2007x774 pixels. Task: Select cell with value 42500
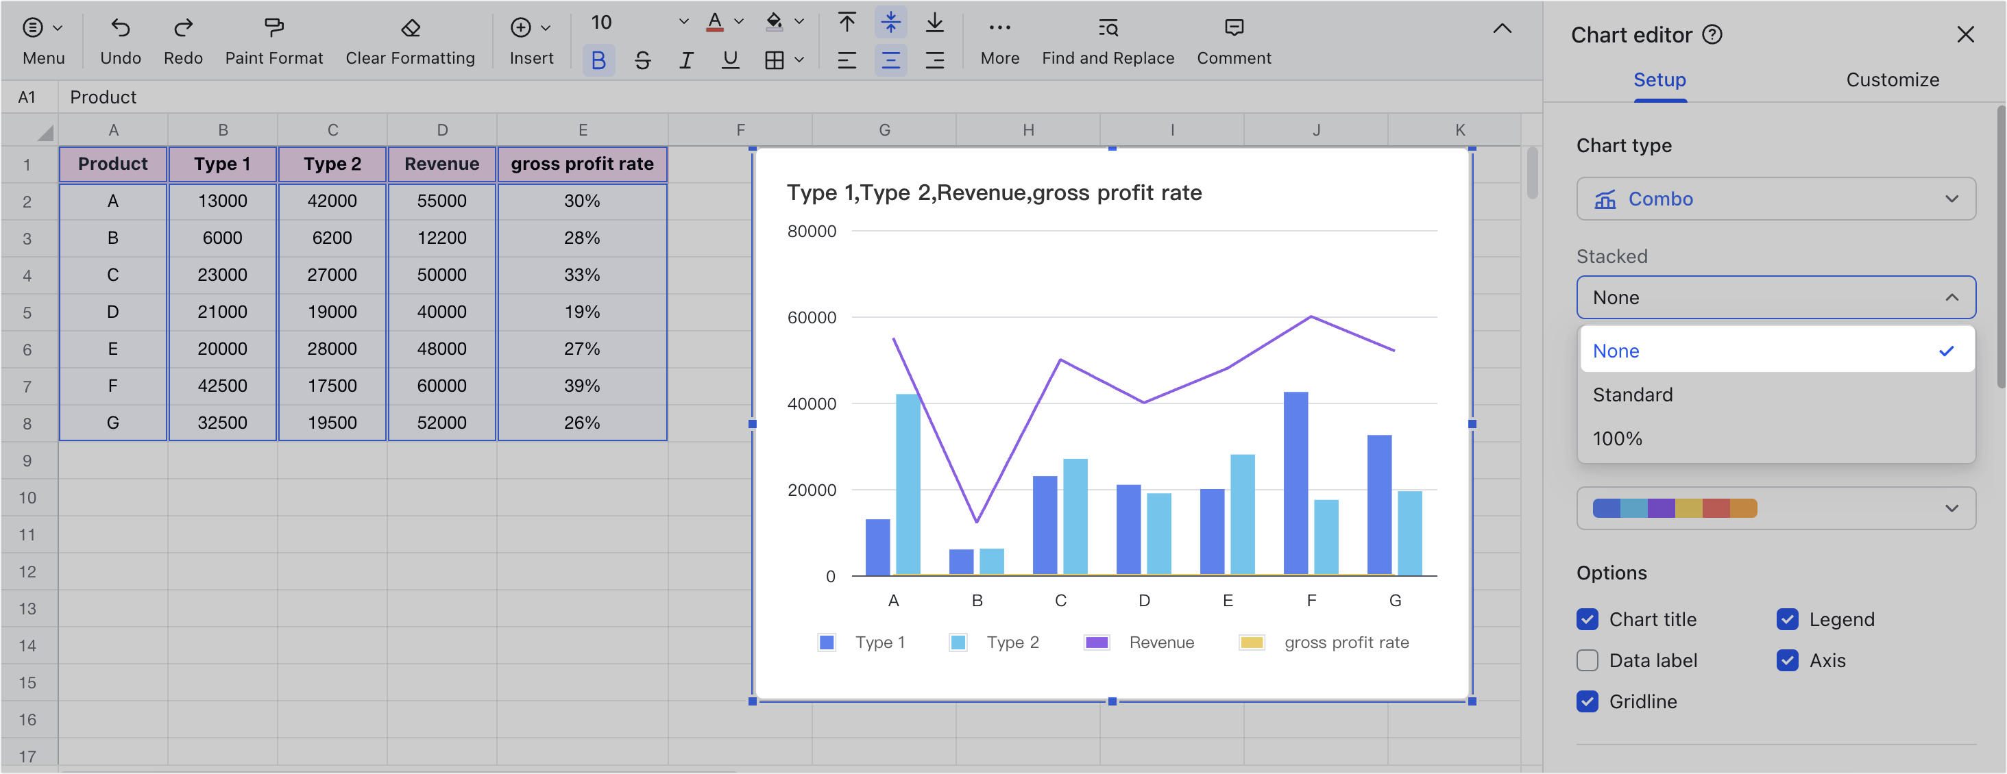click(222, 386)
